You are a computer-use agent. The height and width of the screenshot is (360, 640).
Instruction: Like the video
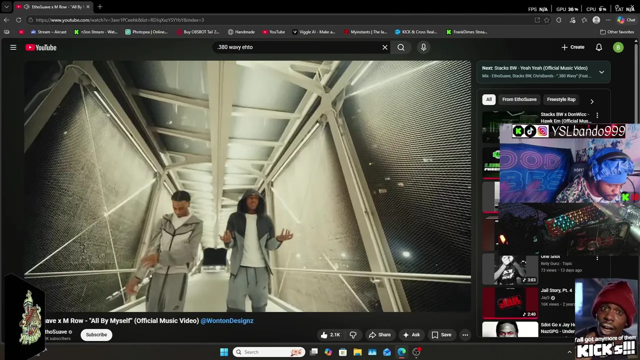click(330, 335)
